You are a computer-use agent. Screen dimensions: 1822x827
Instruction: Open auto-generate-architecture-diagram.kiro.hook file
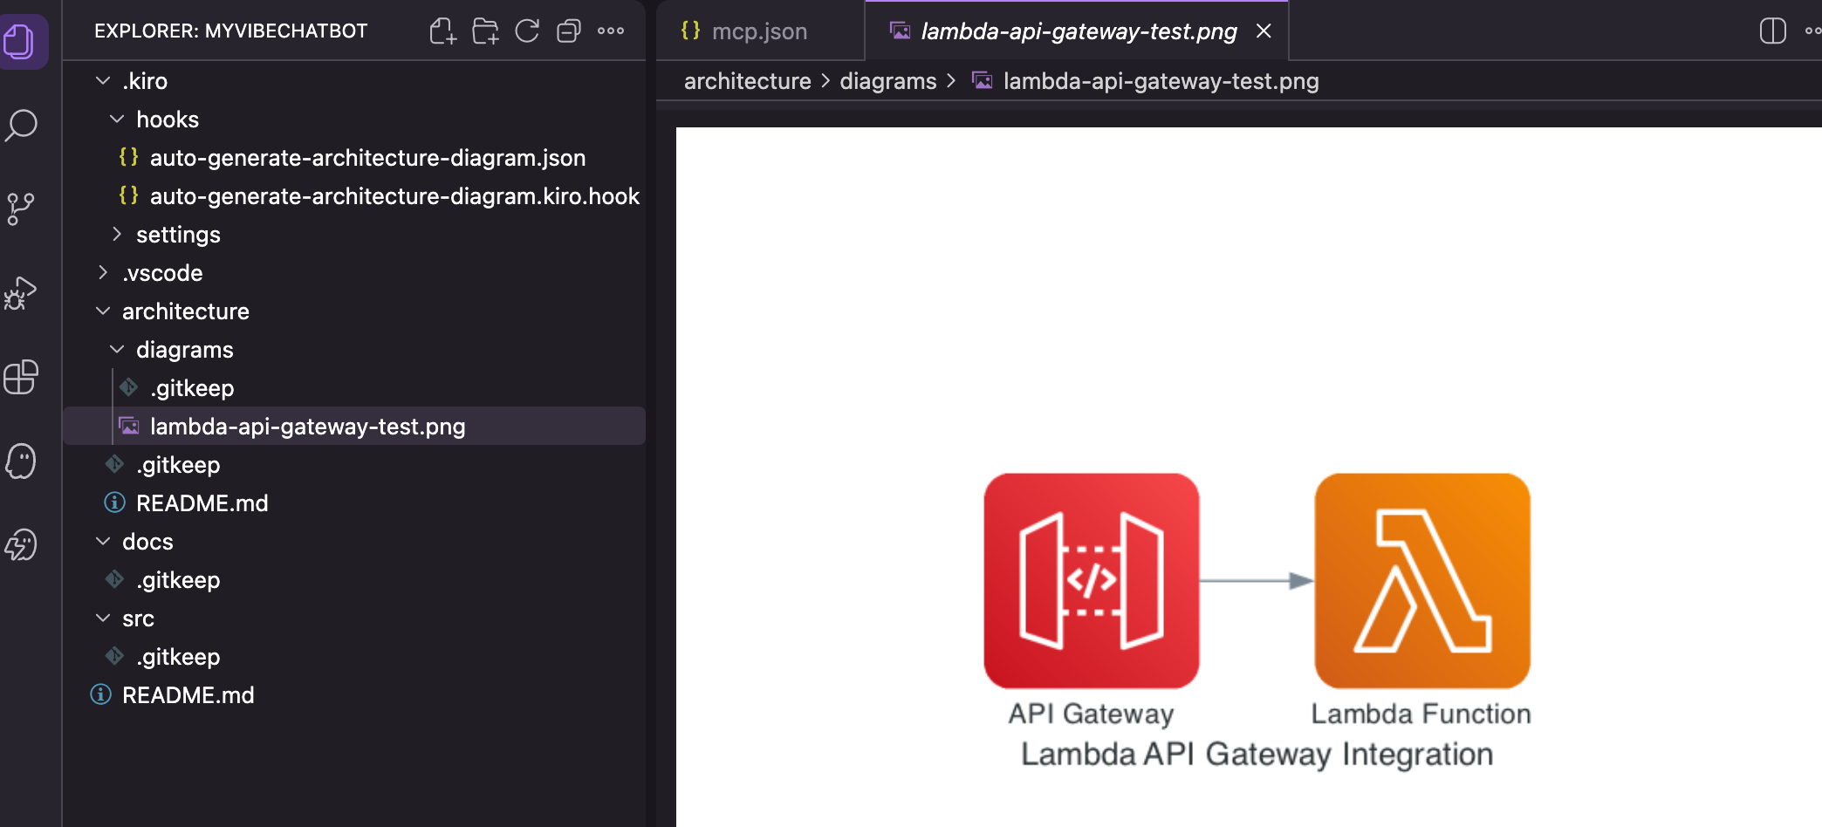(x=394, y=196)
